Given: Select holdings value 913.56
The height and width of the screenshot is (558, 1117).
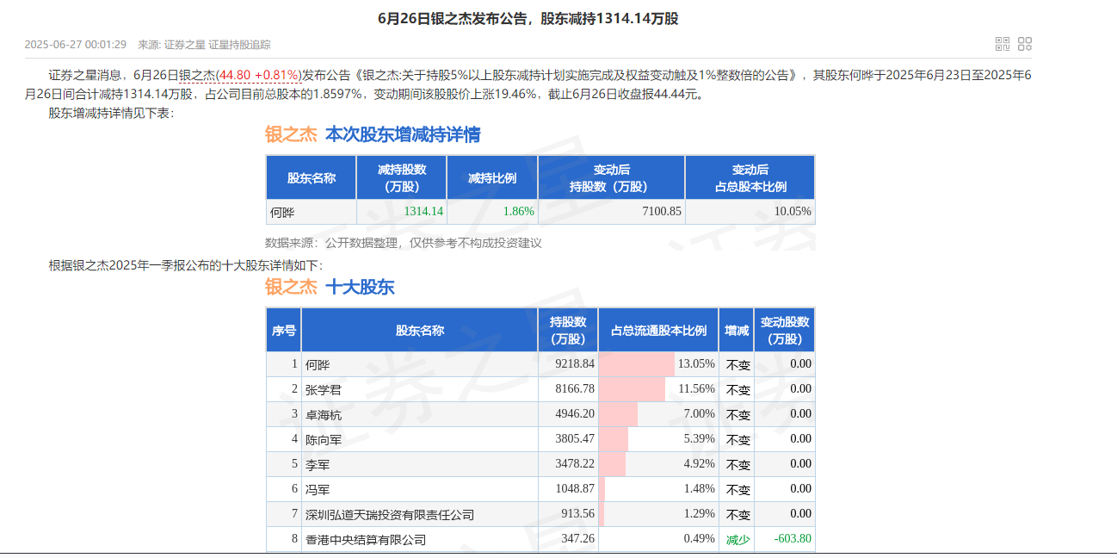Looking at the screenshot, I should [577, 513].
